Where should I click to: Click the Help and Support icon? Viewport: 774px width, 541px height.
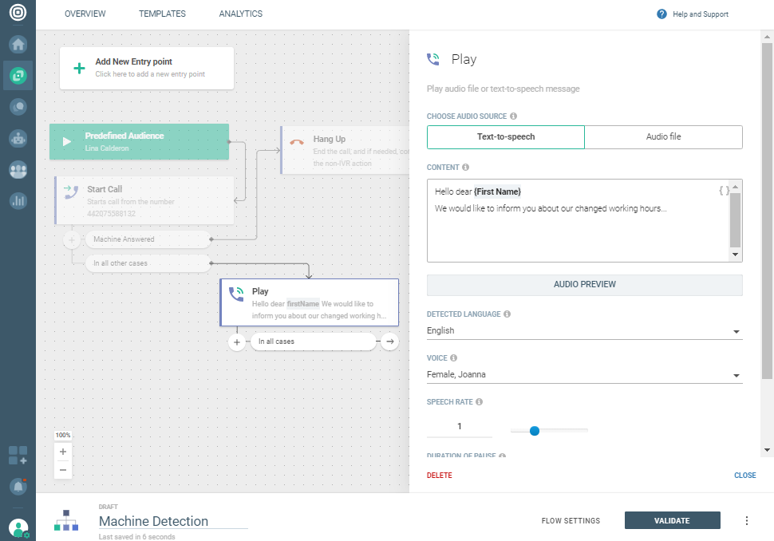click(x=661, y=14)
